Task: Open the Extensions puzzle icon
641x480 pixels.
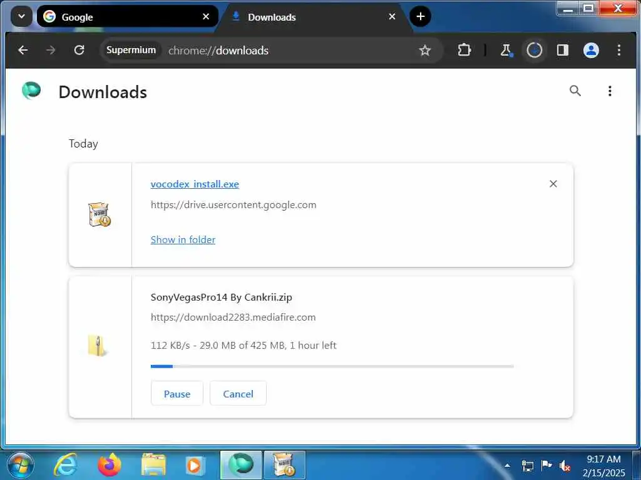Action: 464,50
